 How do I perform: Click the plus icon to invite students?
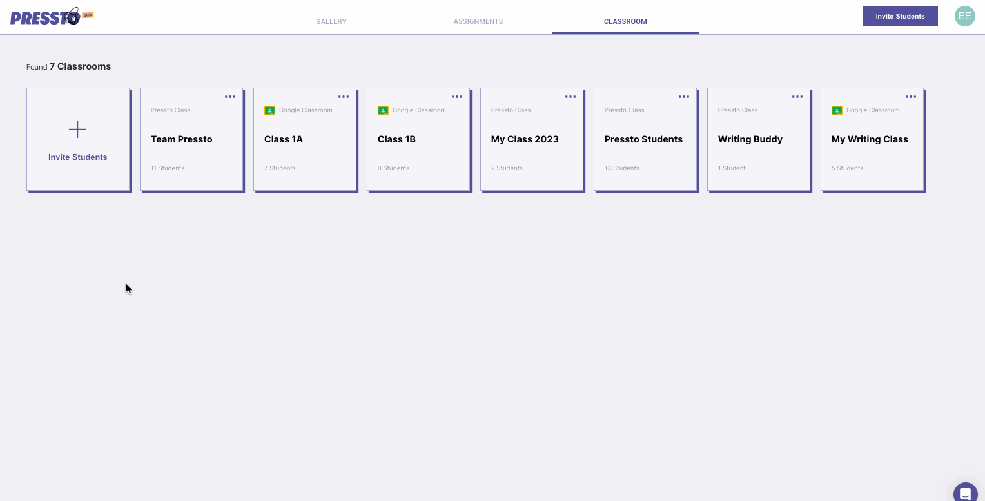77,130
